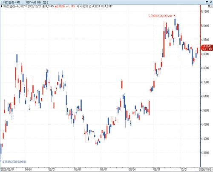Screen dimensions: 213x172
Task: Click the 종:4.9145 close value in header
Action: [48, 6]
